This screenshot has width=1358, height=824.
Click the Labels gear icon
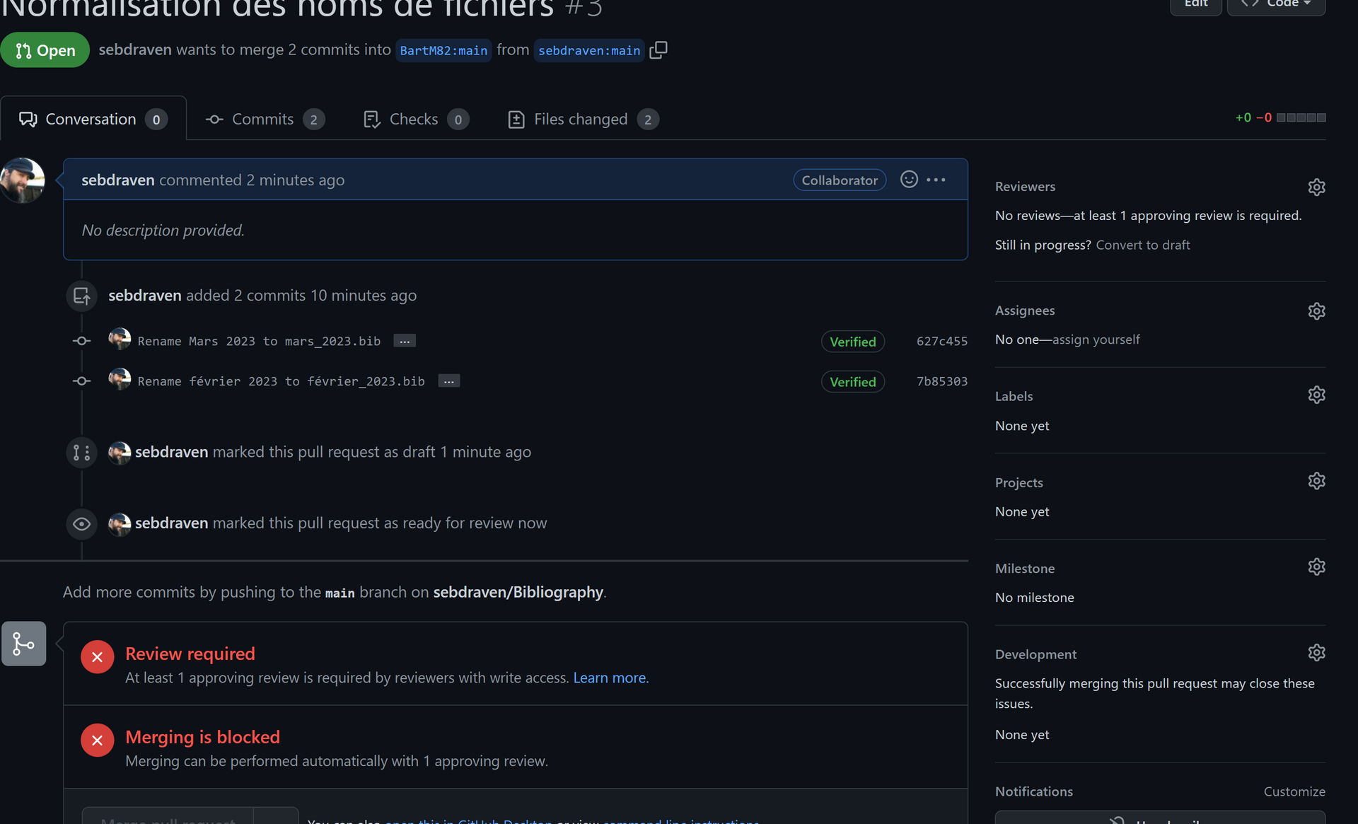point(1316,395)
